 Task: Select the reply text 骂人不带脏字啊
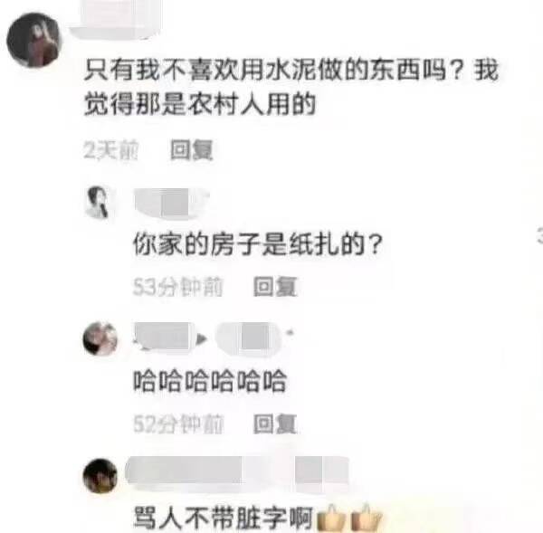(224, 518)
